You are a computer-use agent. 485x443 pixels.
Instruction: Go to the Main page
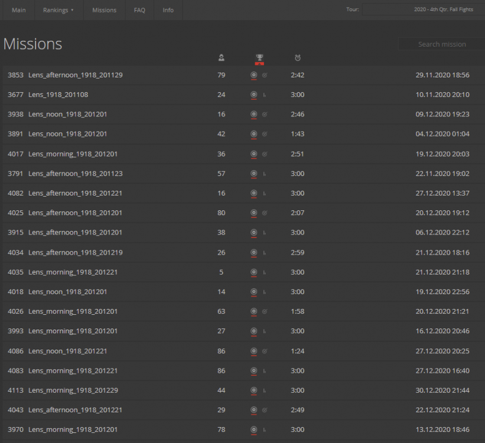[19, 10]
